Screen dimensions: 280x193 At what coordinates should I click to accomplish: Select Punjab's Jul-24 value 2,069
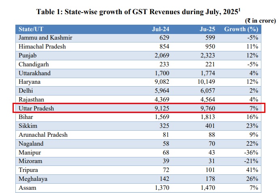pyautogui.click(x=161, y=55)
